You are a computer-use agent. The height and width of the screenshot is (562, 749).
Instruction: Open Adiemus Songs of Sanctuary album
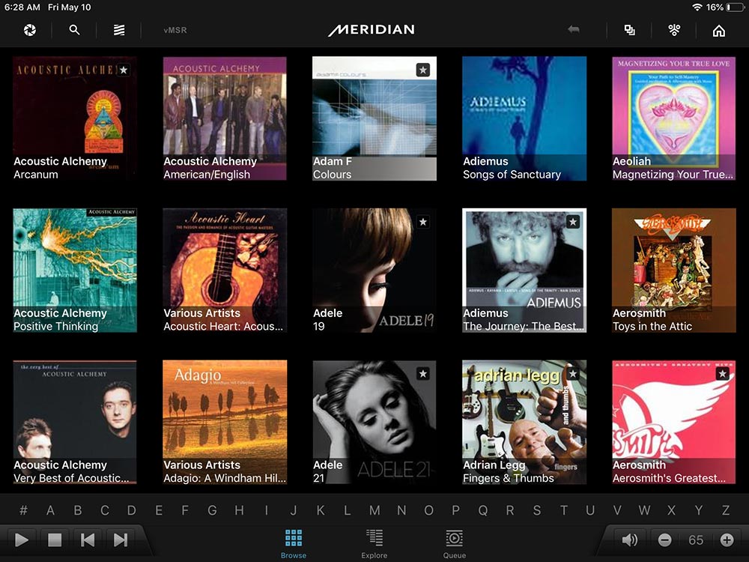pyautogui.click(x=524, y=118)
